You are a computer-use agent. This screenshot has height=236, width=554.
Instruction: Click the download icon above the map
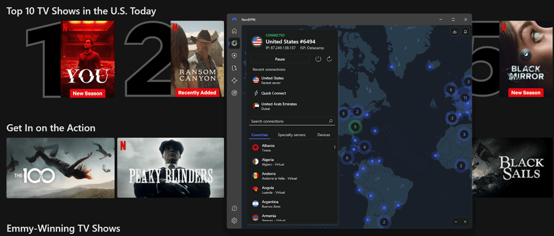(454, 32)
